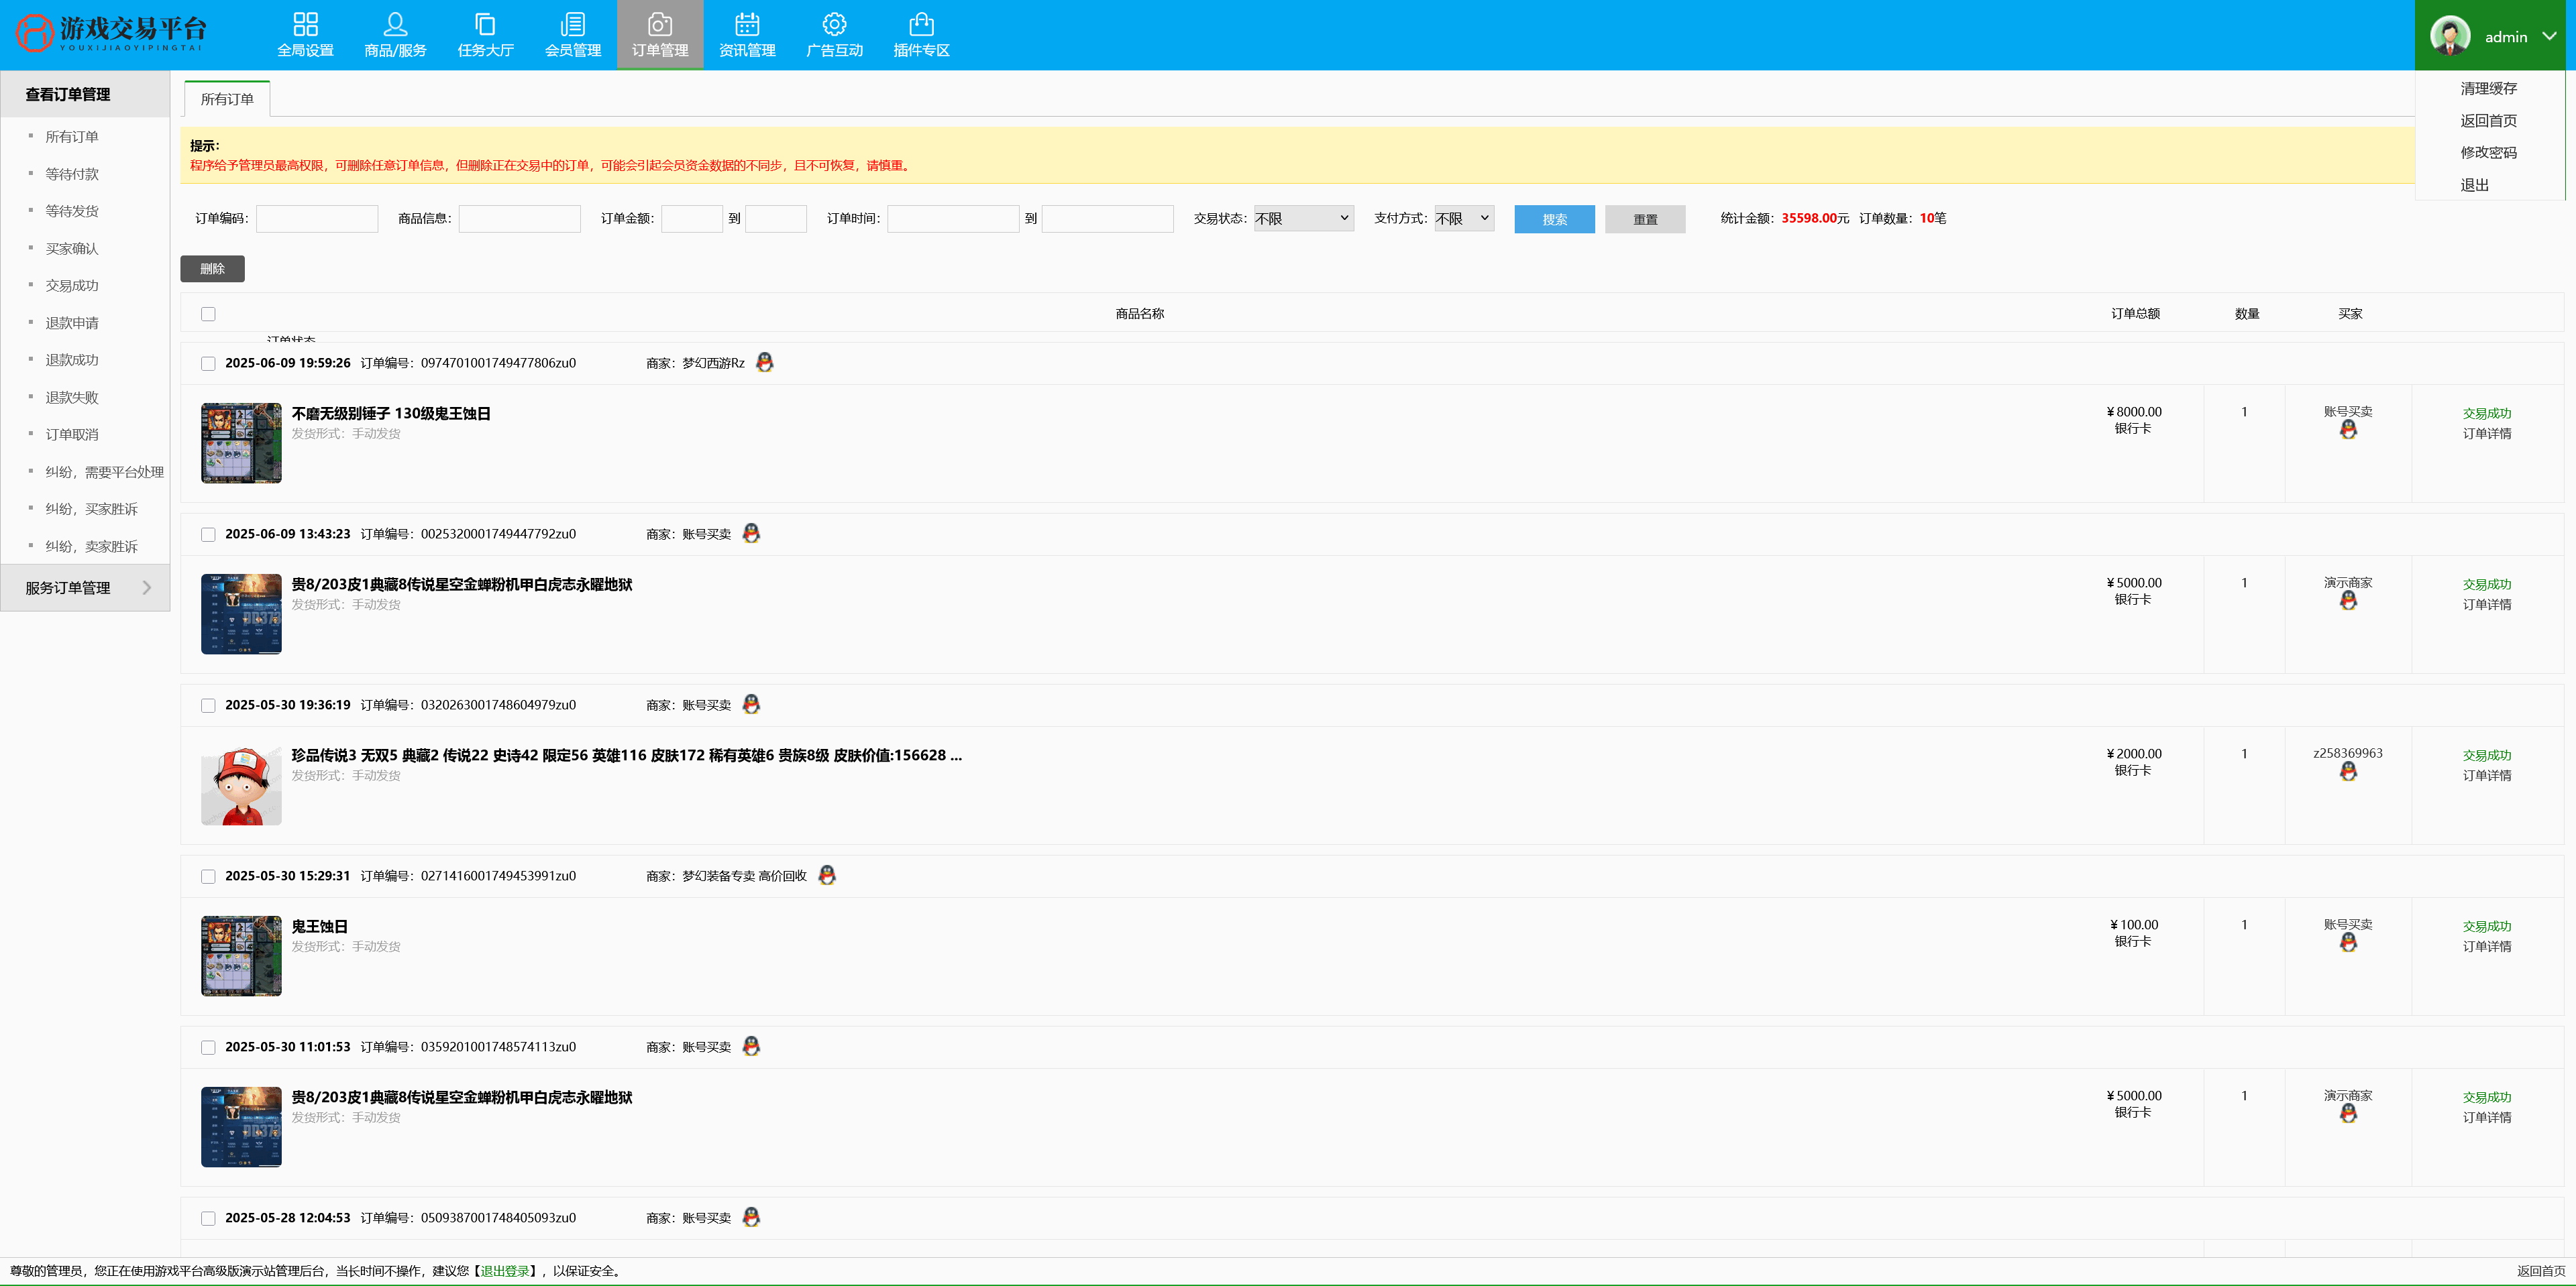2576x1286 pixels.
Task: Click 清理缓存 in the admin menu
Action: click(2488, 88)
